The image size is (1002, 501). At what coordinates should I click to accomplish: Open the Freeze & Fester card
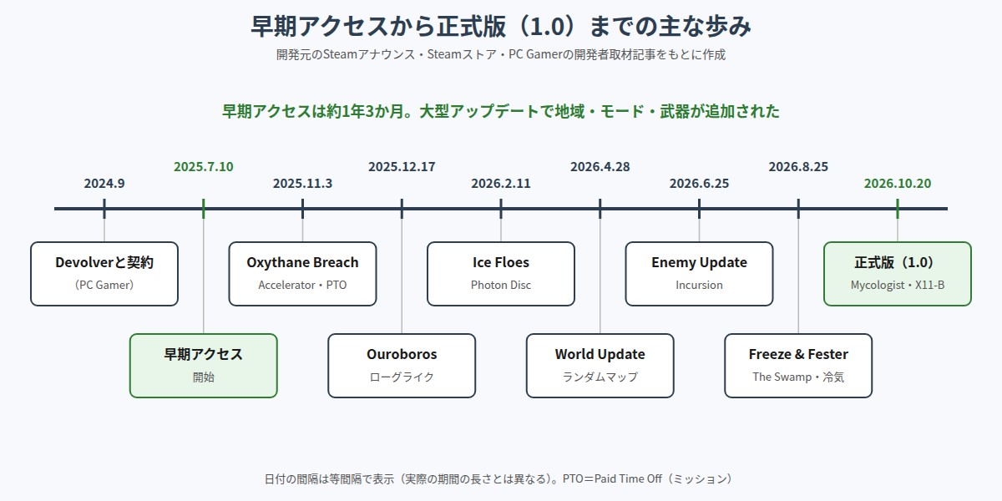tap(798, 366)
